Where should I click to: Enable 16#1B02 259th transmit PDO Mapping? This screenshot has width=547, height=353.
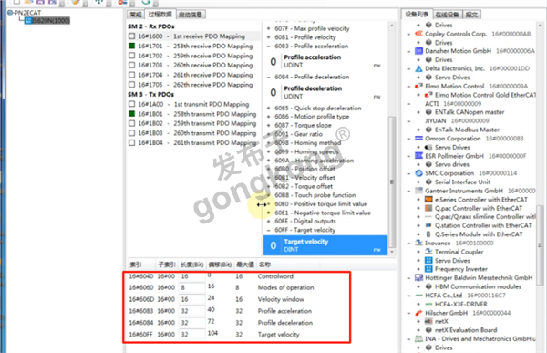tap(131, 123)
